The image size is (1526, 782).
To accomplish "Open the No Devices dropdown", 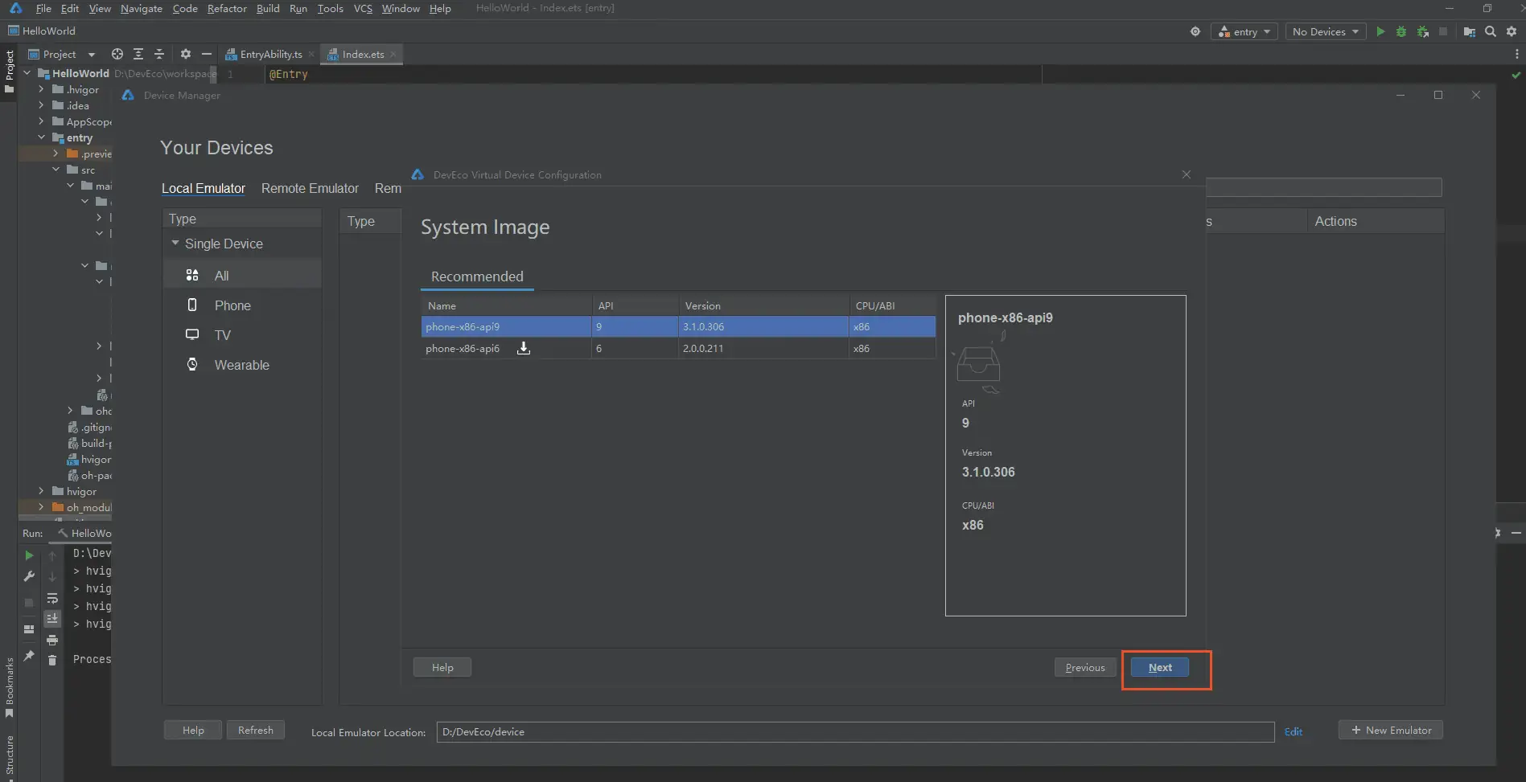I will point(1325,31).
